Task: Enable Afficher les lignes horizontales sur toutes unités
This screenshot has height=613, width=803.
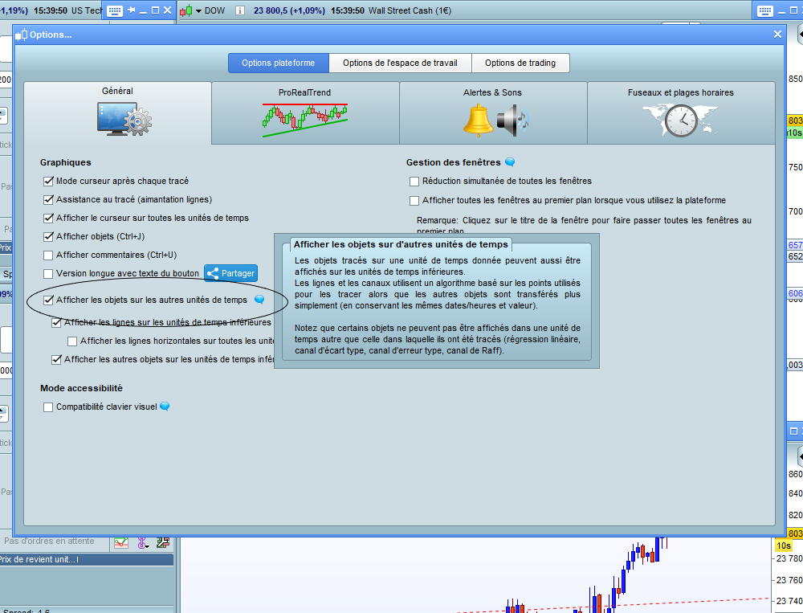Action: click(72, 341)
